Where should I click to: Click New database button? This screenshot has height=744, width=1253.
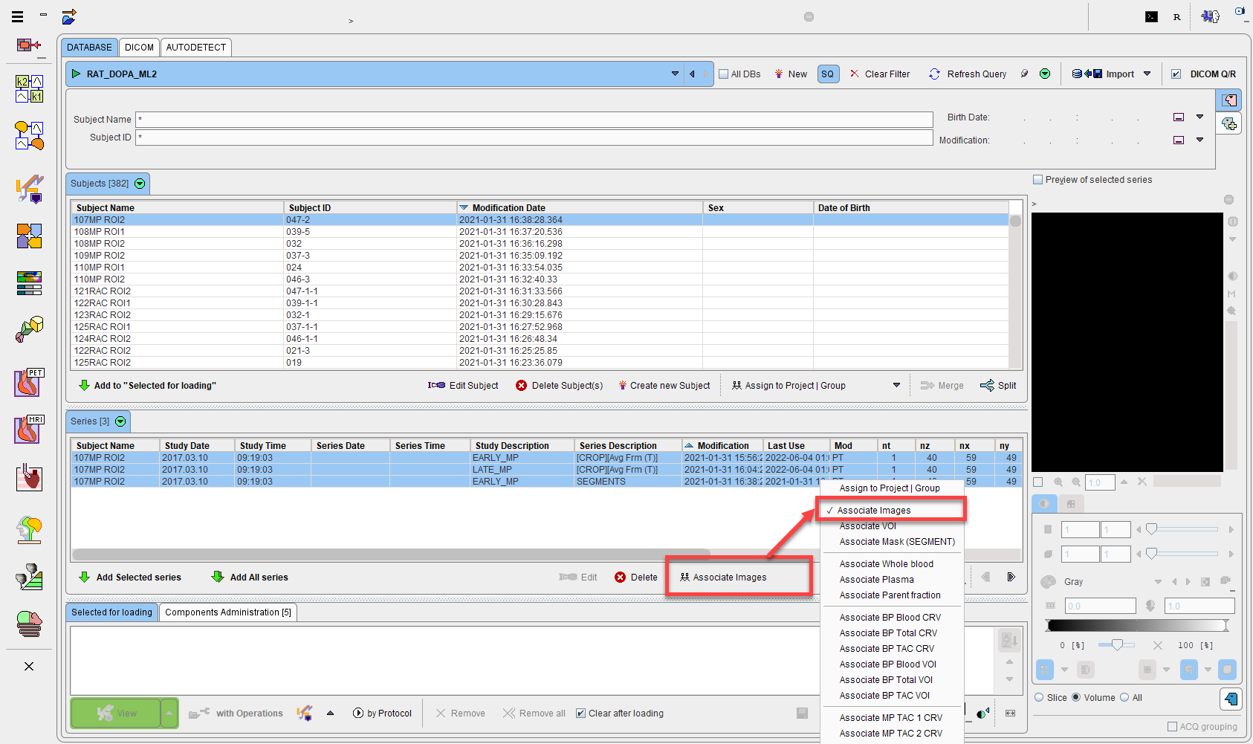tap(791, 74)
